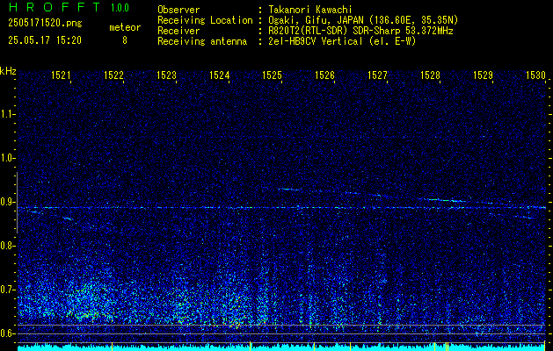Click the 1529 time axis label
Image resolution: width=553 pixels, height=351 pixels.
[484, 75]
